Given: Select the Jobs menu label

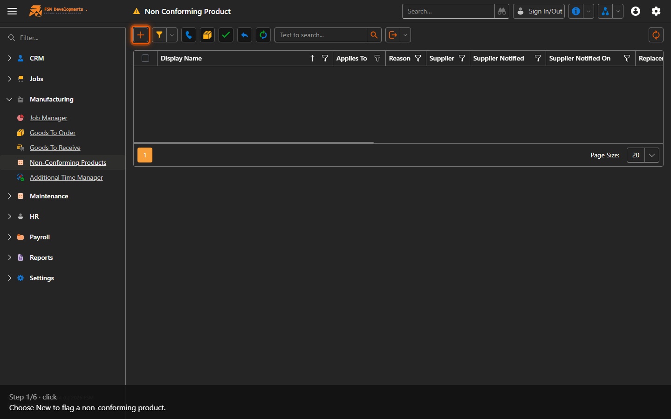Looking at the screenshot, I should [36, 79].
